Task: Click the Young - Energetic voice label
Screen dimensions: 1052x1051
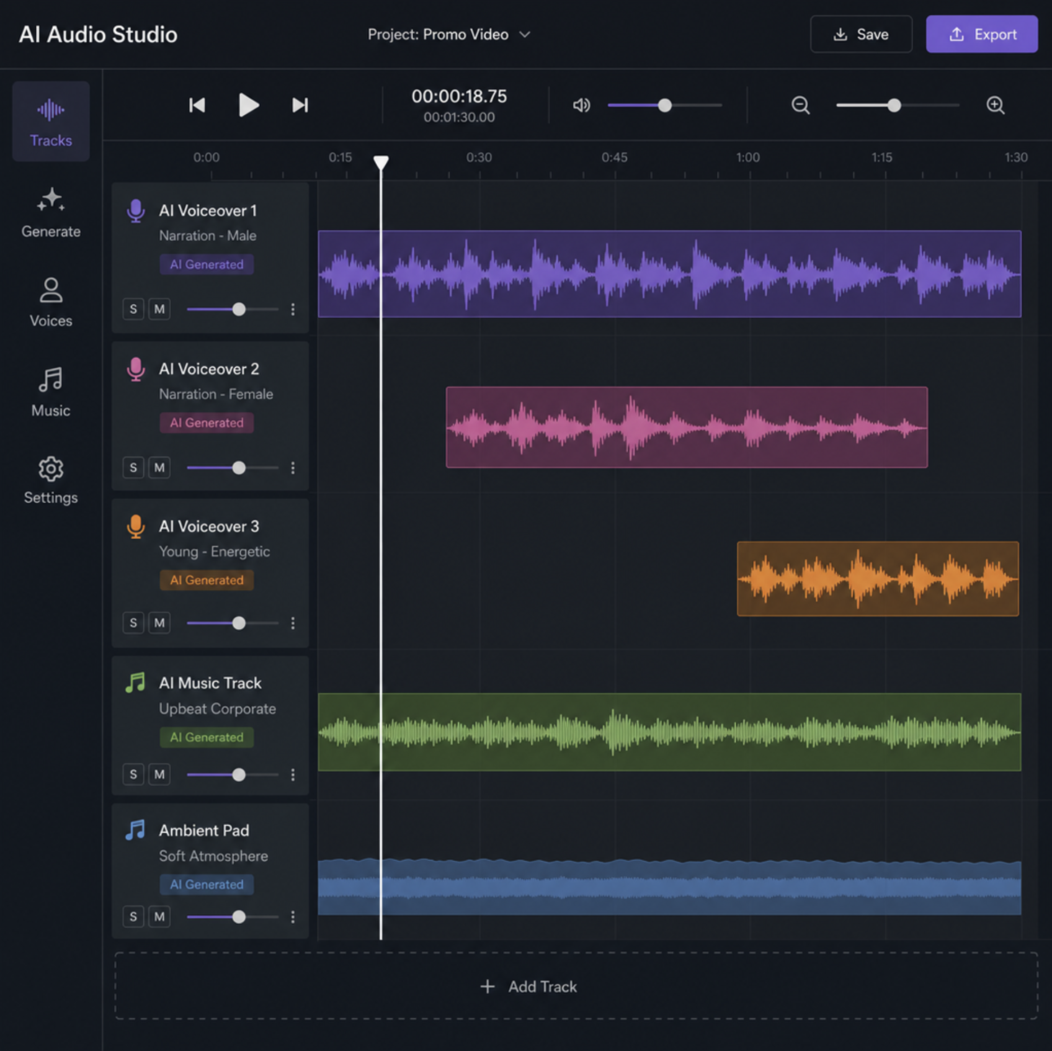Action: tap(214, 552)
